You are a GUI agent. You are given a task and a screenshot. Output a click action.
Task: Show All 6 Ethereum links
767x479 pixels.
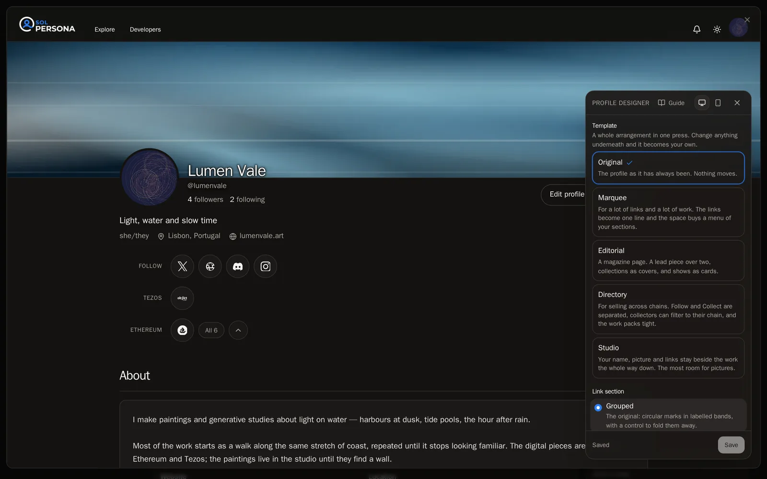[x=211, y=330]
